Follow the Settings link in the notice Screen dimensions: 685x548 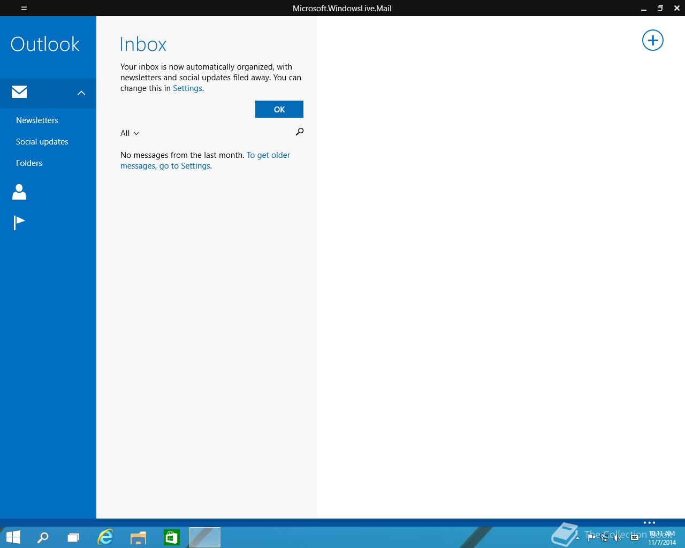tap(187, 88)
